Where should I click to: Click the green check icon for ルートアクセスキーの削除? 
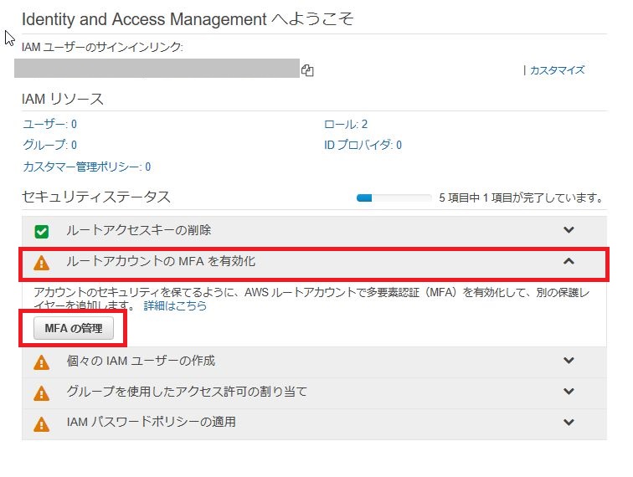(42, 232)
